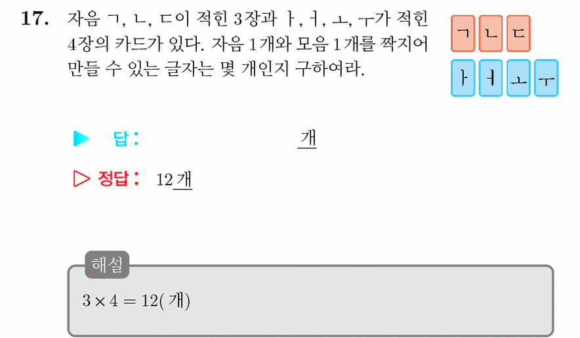Click the orange ㄱ consonant card
Viewport: 580px width, 338px height.
tap(463, 33)
